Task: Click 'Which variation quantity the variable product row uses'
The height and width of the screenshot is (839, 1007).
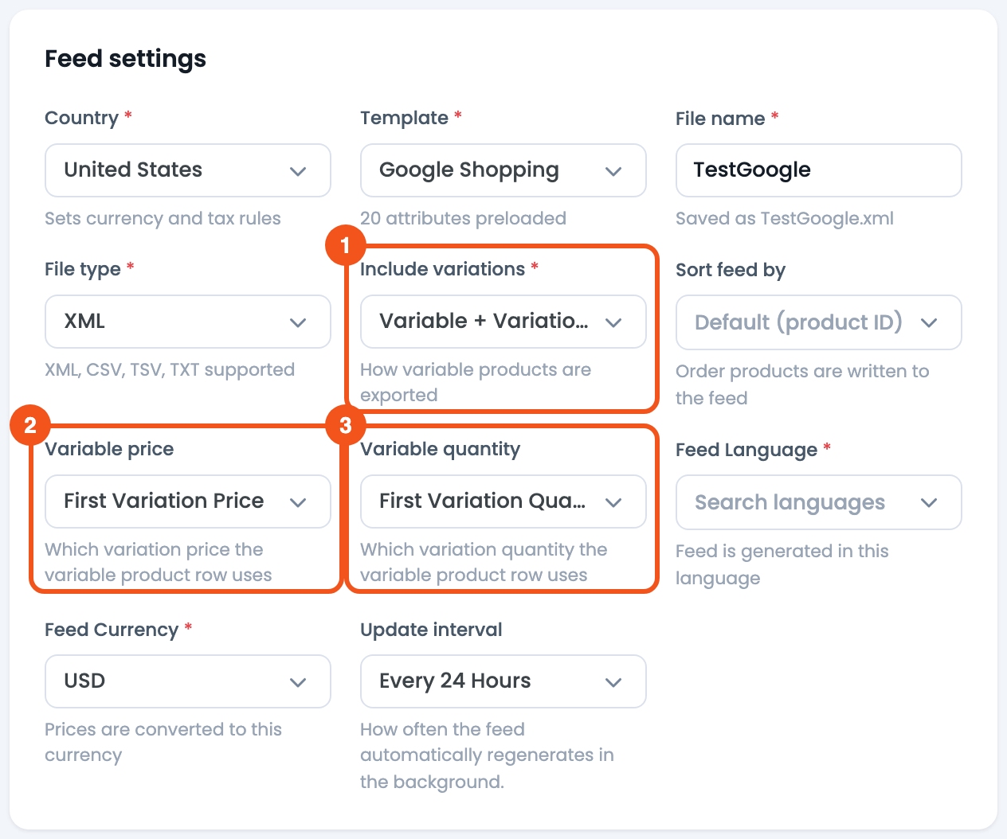Action: pyautogui.click(x=484, y=562)
